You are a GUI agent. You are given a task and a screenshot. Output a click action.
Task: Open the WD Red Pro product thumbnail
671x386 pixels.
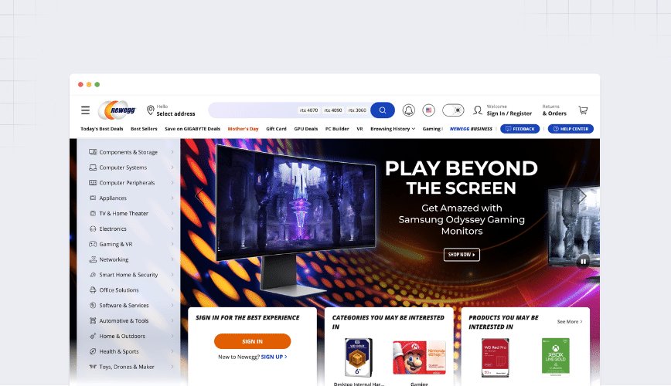[x=495, y=357]
